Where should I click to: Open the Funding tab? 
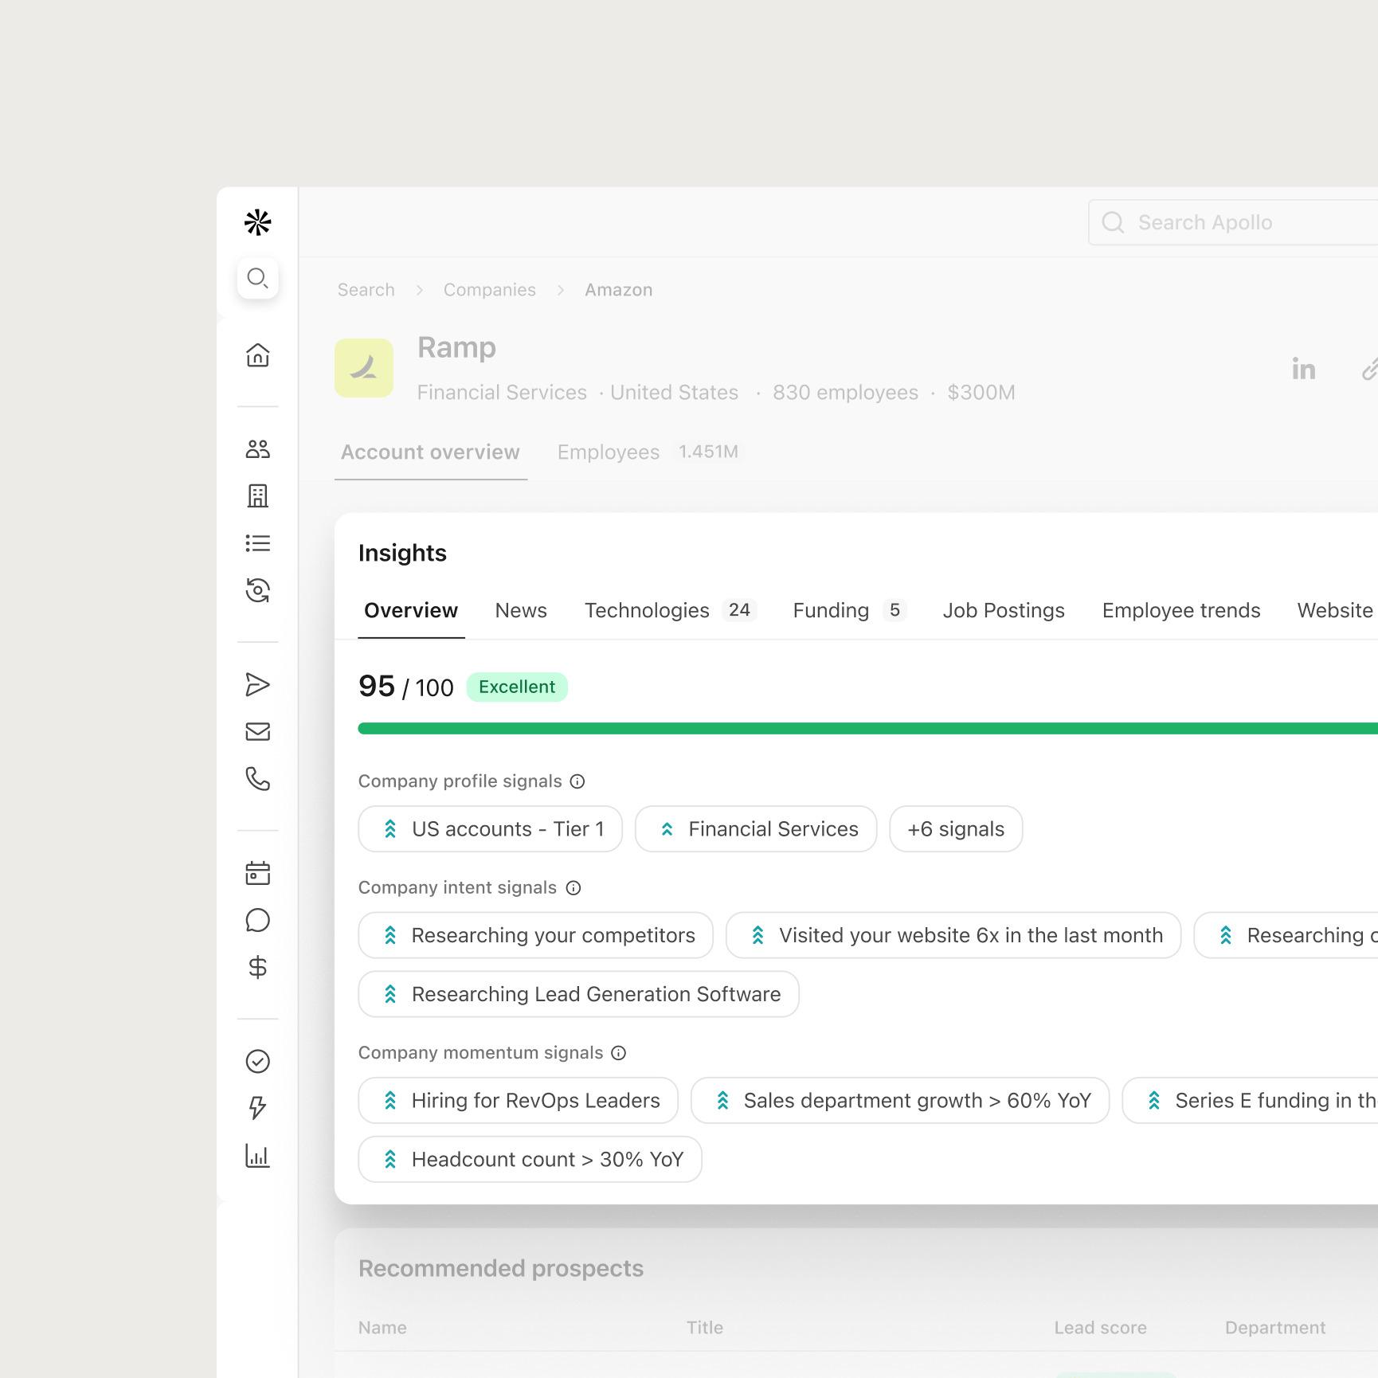pyautogui.click(x=831, y=611)
